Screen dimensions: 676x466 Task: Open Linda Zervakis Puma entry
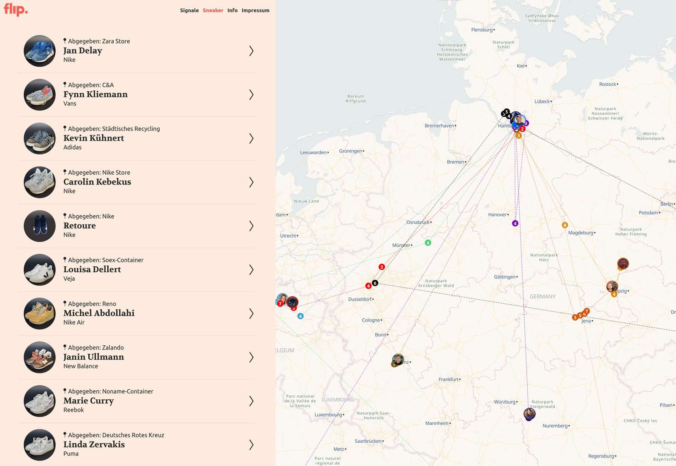tap(137, 445)
